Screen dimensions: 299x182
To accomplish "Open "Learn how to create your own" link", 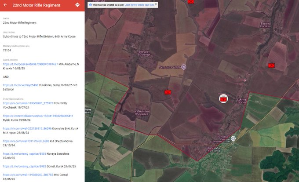I will [x=139, y=4].
